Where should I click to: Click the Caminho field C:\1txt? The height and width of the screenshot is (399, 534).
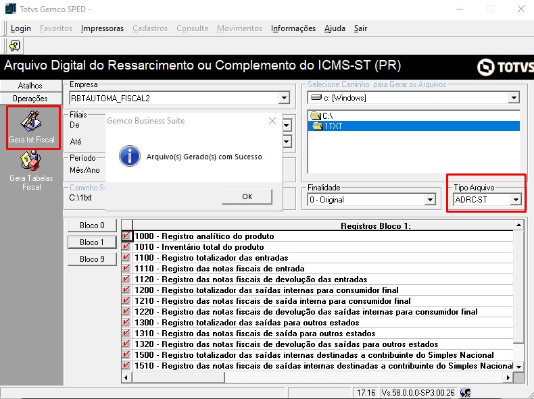tap(80, 198)
